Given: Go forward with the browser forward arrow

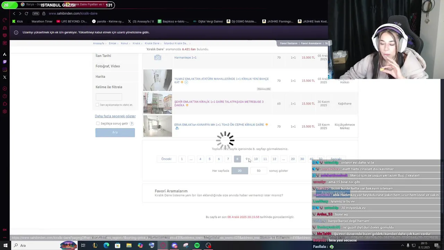Looking at the screenshot, I should point(20,14).
